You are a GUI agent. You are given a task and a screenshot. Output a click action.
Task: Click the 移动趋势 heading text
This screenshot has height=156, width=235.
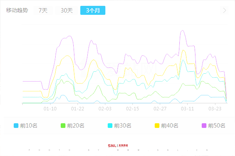tap(17, 11)
